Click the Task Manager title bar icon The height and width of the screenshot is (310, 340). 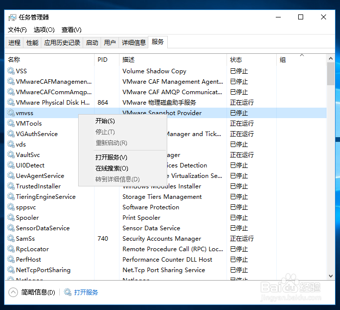[x=12, y=17]
